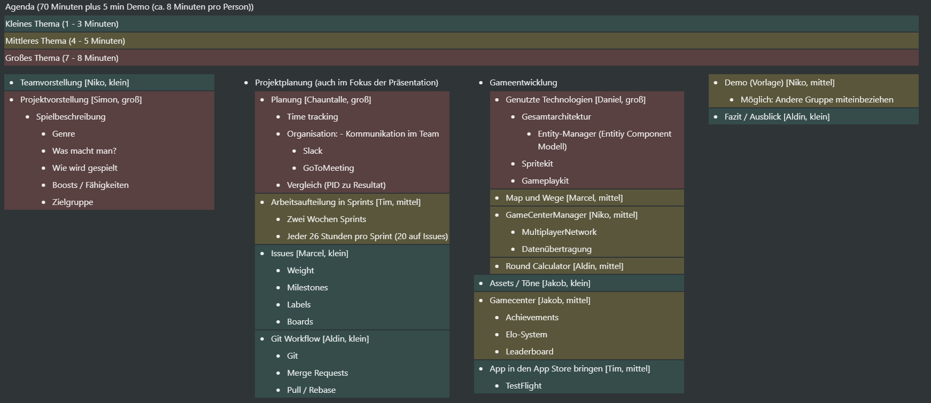Select the 'MultiplayerNetwork' bullet
This screenshot has width=931, height=403.
tap(559, 232)
